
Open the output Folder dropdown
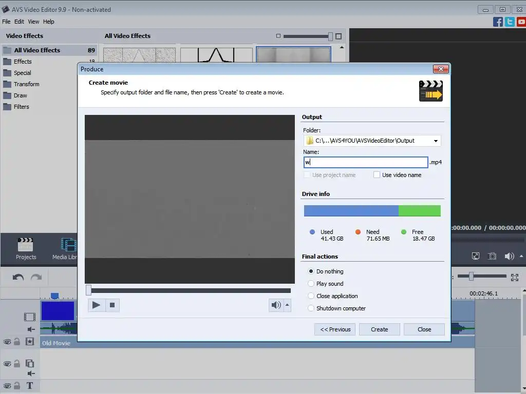pos(436,141)
